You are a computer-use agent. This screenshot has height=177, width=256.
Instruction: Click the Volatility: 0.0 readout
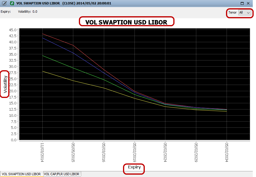click(28, 12)
